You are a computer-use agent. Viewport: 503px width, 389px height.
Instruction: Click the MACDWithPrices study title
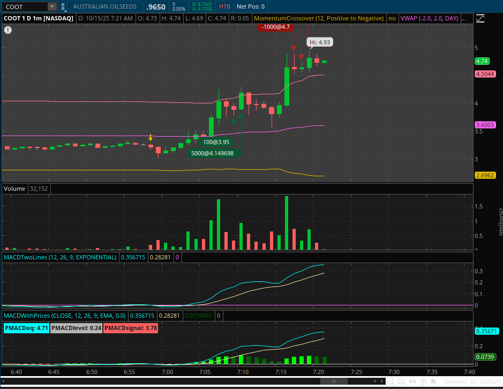64,316
